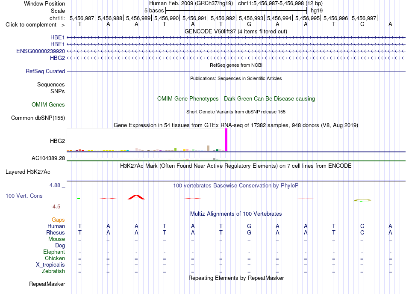Open the RefSeq Curated track label

45,71
